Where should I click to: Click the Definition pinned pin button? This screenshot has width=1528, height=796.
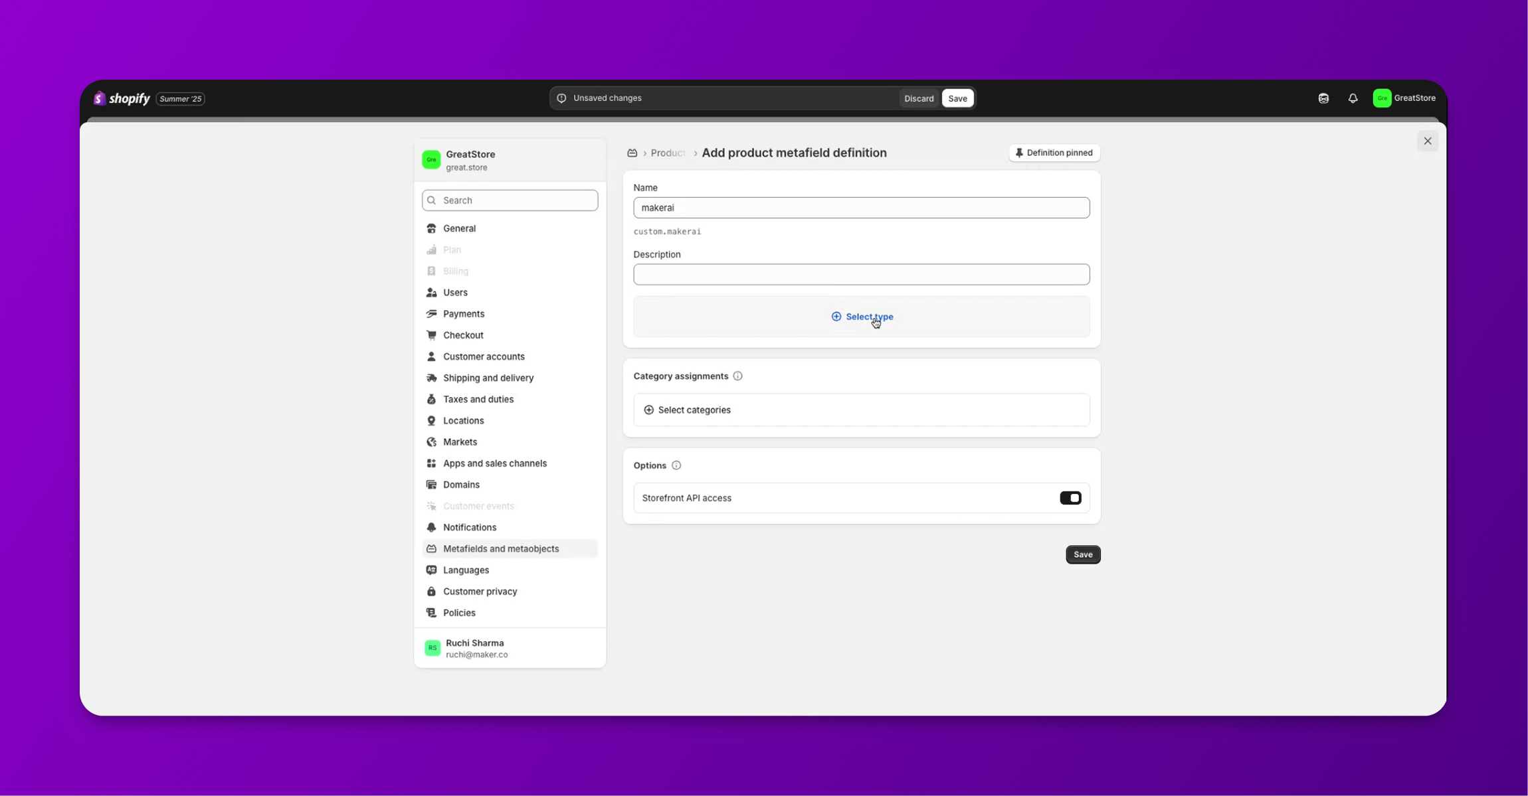click(x=1054, y=153)
